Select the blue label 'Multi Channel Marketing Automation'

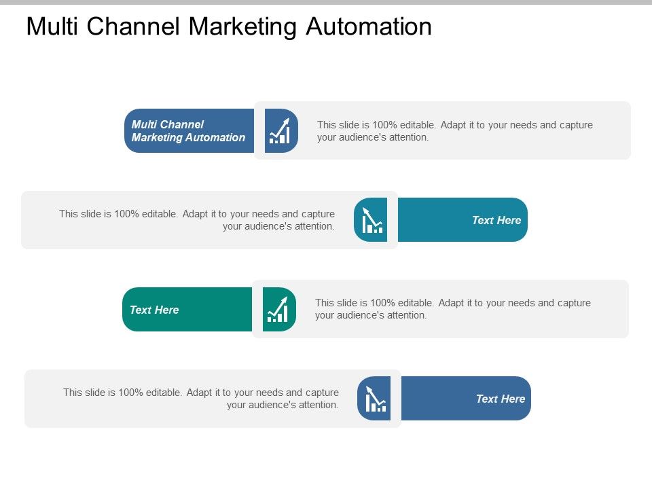[188, 130]
